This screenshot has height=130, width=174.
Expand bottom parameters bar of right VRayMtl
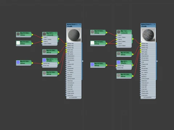(x=148, y=97)
